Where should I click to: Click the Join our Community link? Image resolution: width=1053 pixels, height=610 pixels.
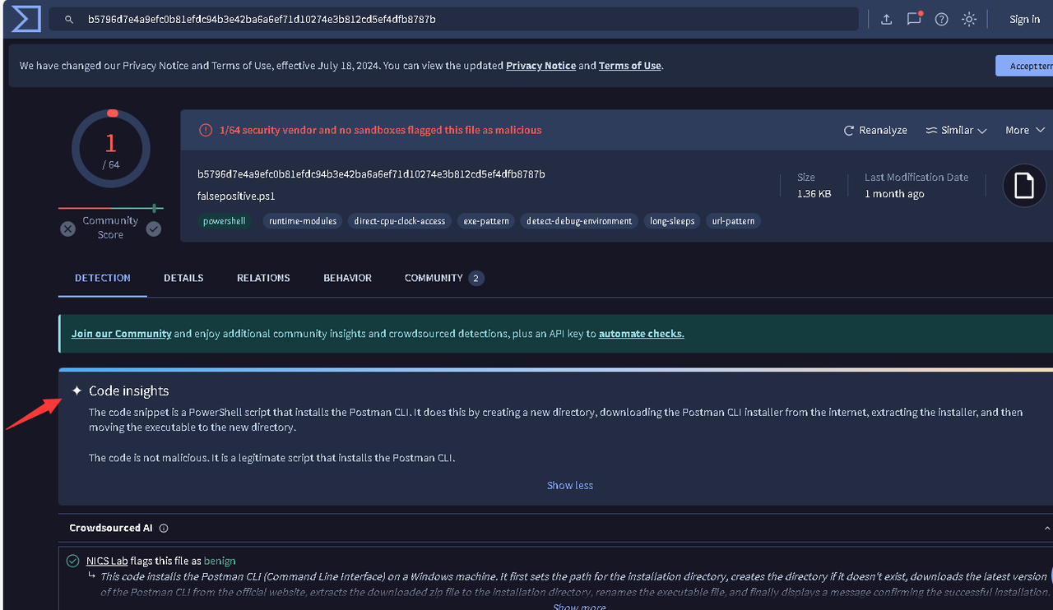121,334
